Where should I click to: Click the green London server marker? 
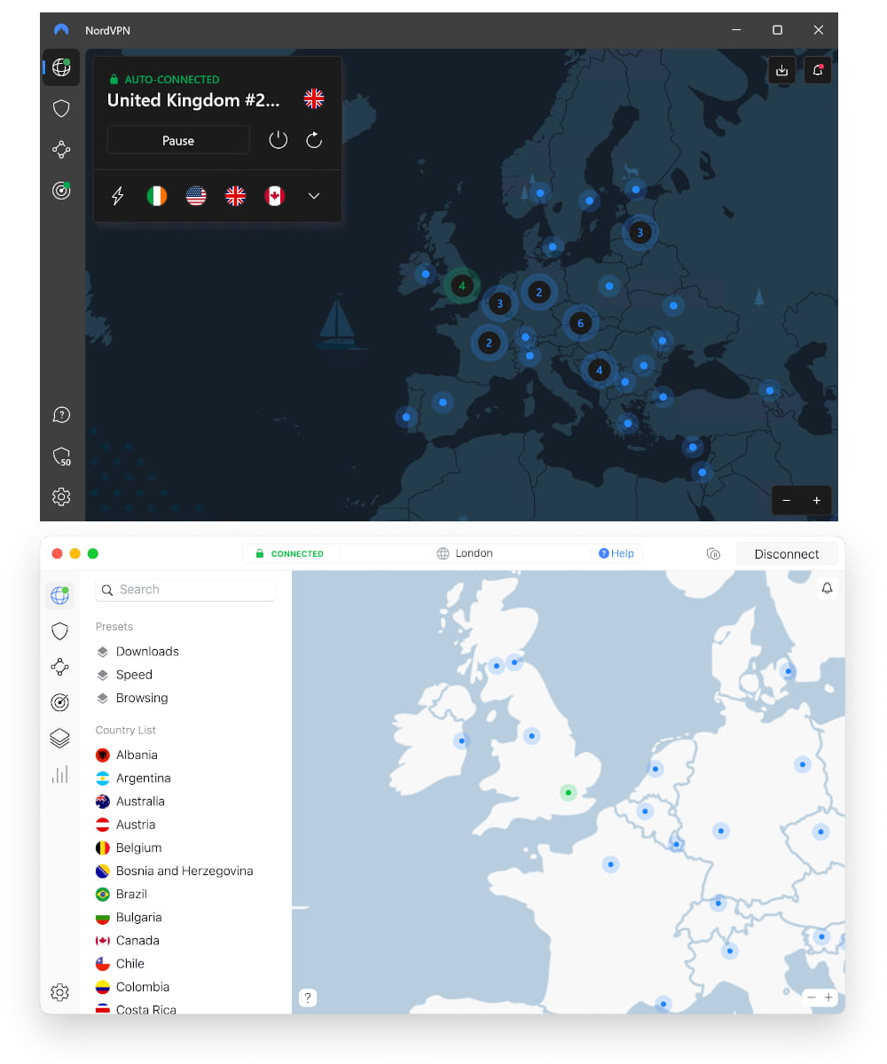click(569, 793)
